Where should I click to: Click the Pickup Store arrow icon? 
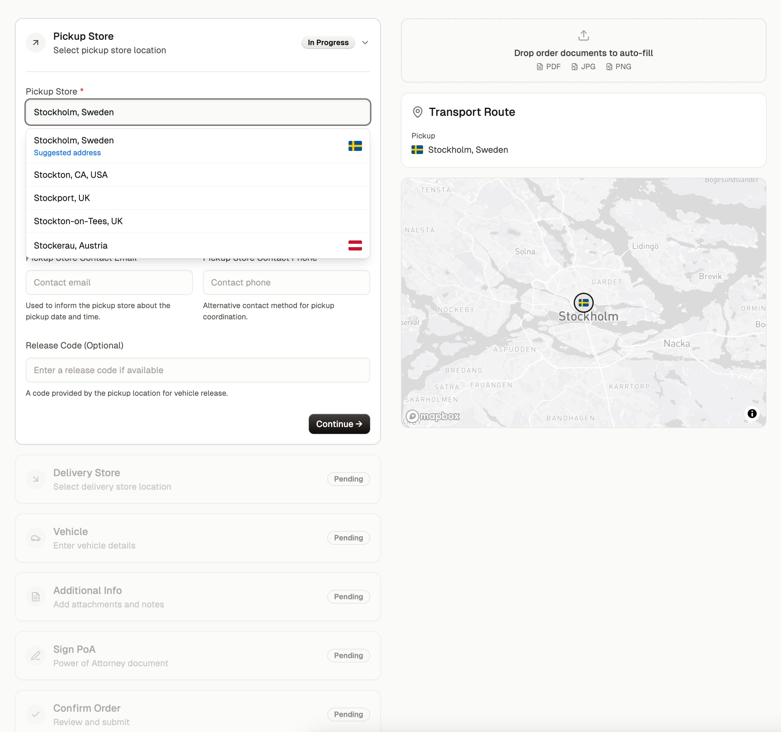click(36, 42)
